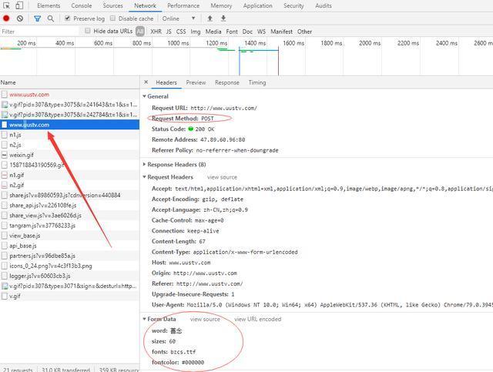
Task: Click the inspect element picker icon
Action: pyautogui.click(x=6, y=5)
